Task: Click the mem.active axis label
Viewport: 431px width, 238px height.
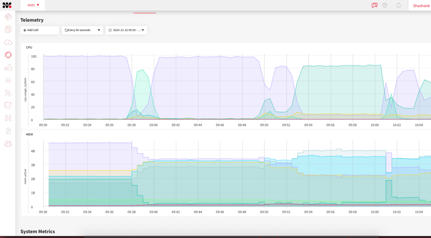Action: click(25, 176)
